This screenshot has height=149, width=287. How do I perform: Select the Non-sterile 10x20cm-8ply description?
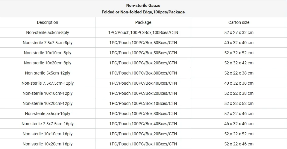(48, 63)
